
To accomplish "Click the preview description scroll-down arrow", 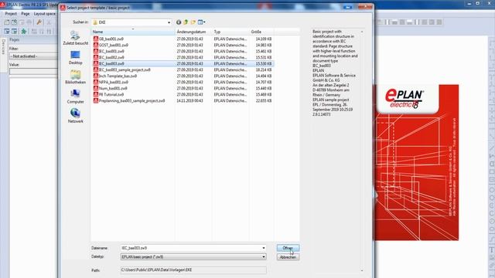I will click(x=362, y=270).
